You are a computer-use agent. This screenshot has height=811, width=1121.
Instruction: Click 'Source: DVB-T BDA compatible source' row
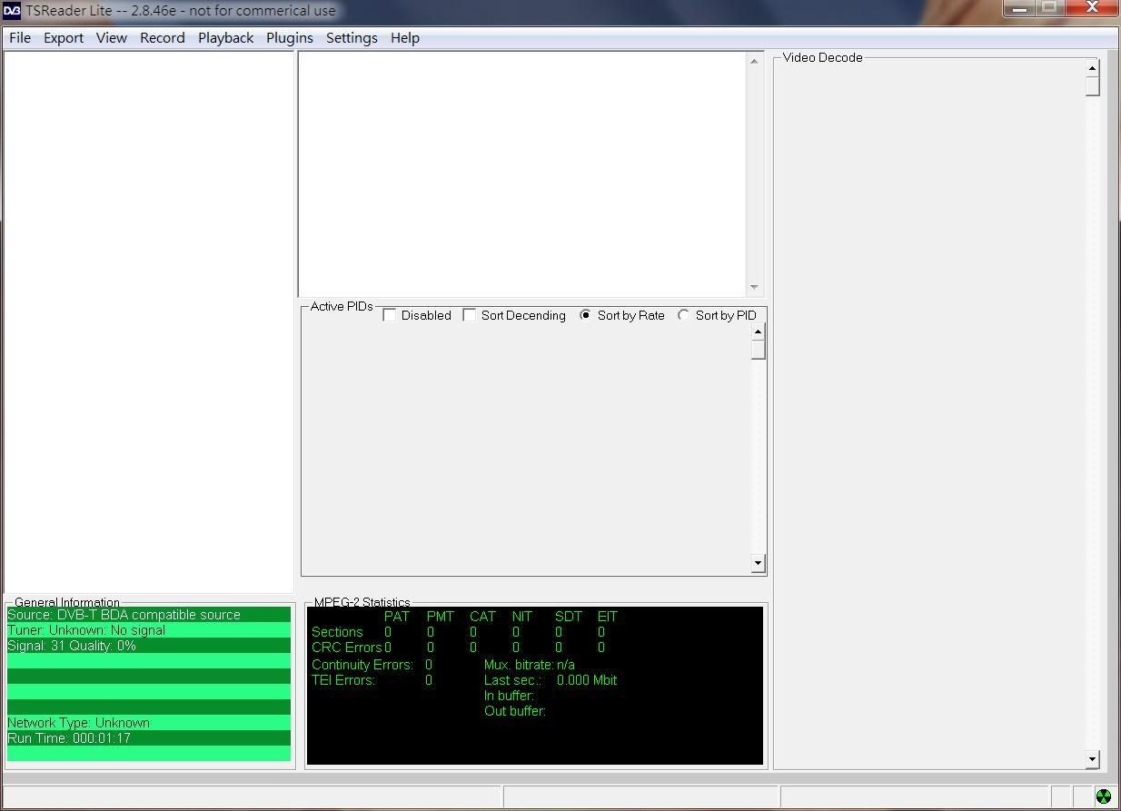pyautogui.click(x=149, y=615)
